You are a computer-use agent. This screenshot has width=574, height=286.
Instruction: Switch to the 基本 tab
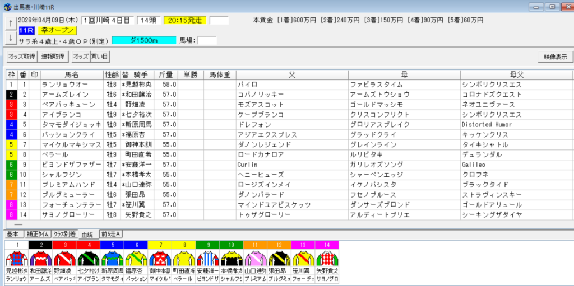pyautogui.click(x=13, y=235)
